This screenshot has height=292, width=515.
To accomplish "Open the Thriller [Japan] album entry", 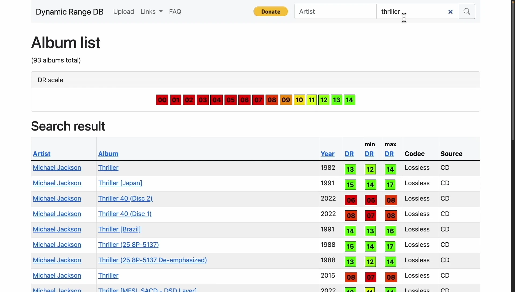I will pyautogui.click(x=120, y=183).
